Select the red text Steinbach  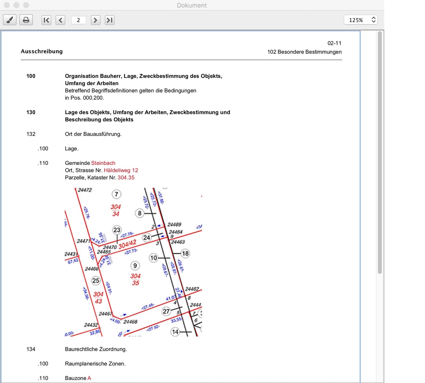pyautogui.click(x=103, y=163)
